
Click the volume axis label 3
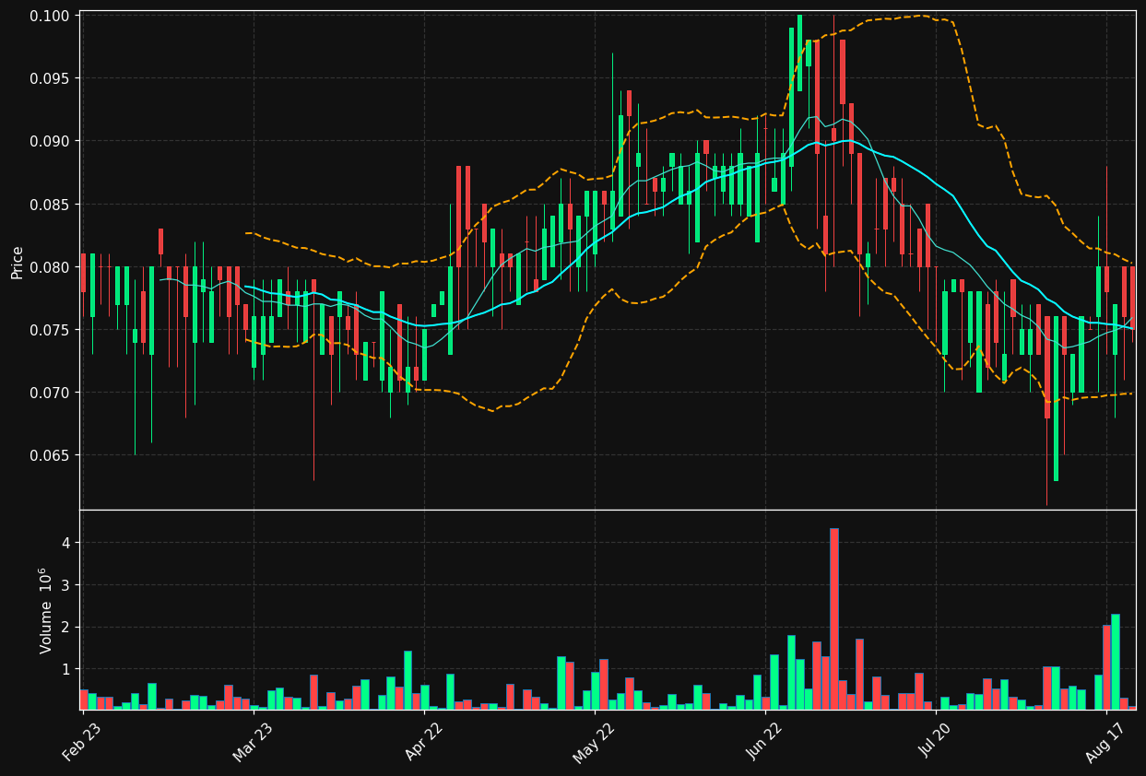tap(65, 585)
